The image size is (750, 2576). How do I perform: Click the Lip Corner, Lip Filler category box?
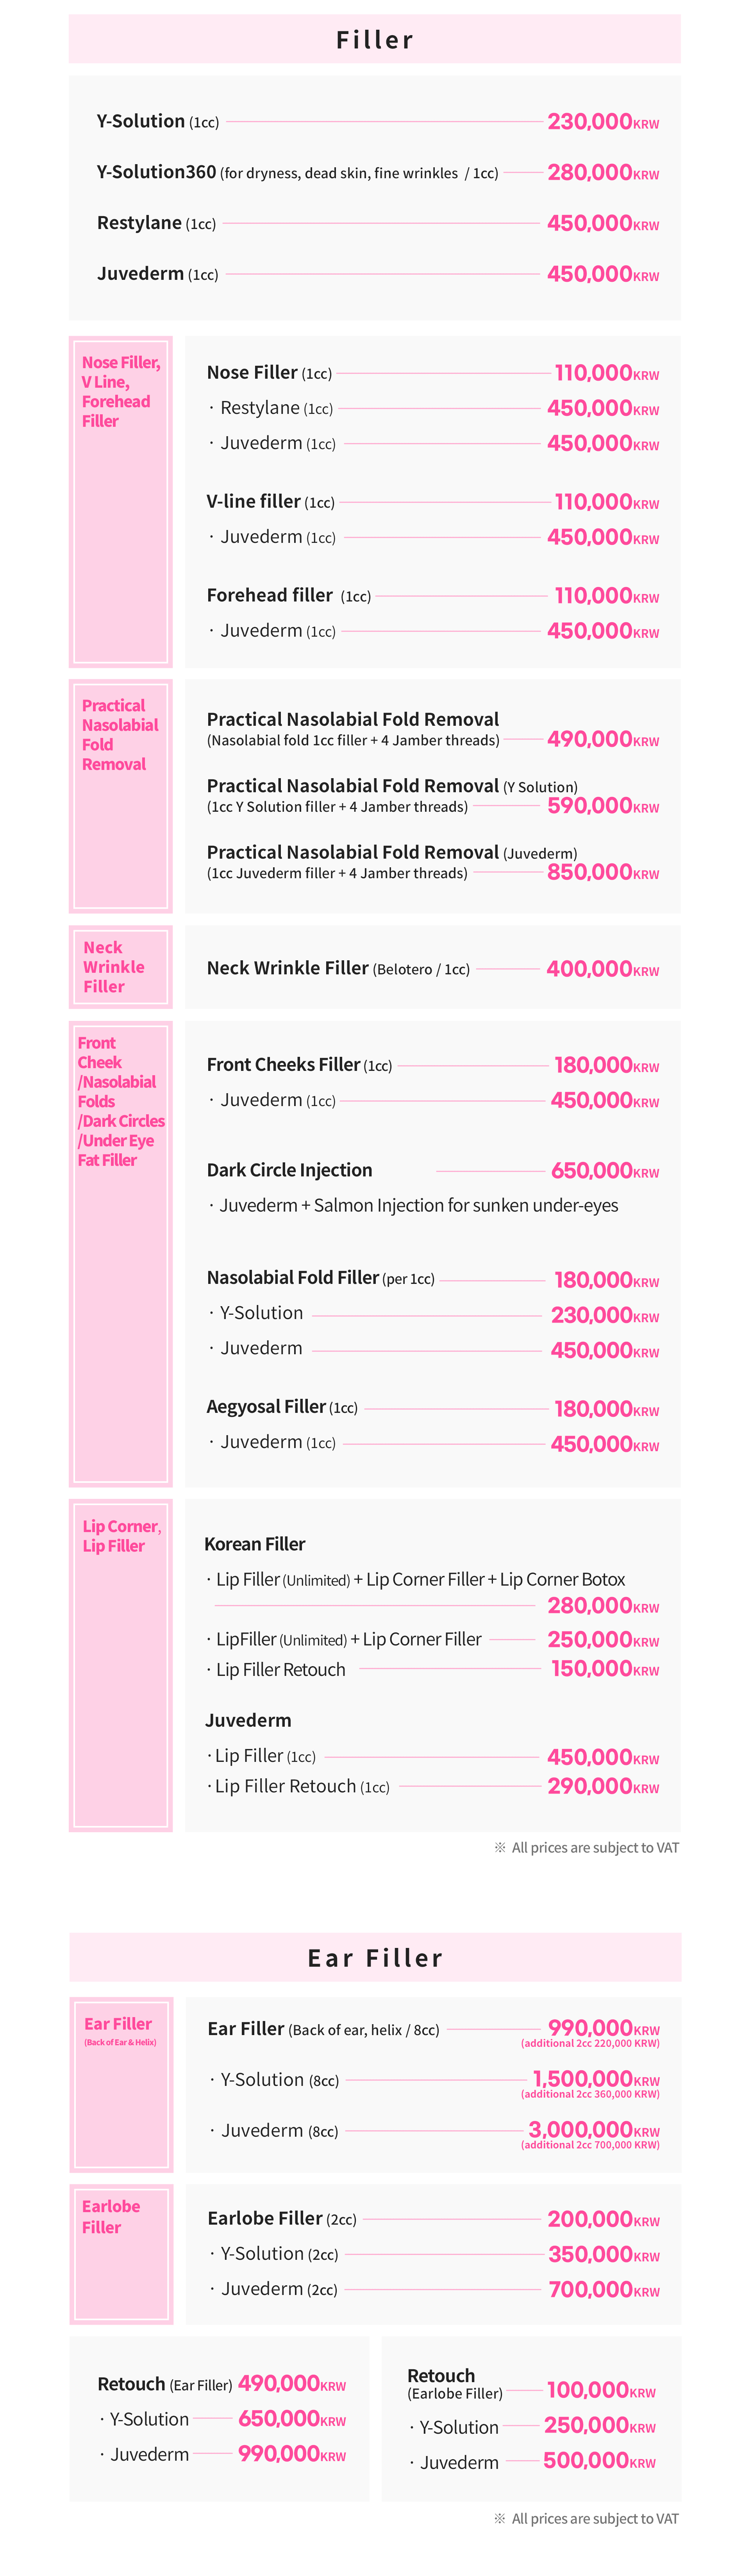tap(120, 1665)
